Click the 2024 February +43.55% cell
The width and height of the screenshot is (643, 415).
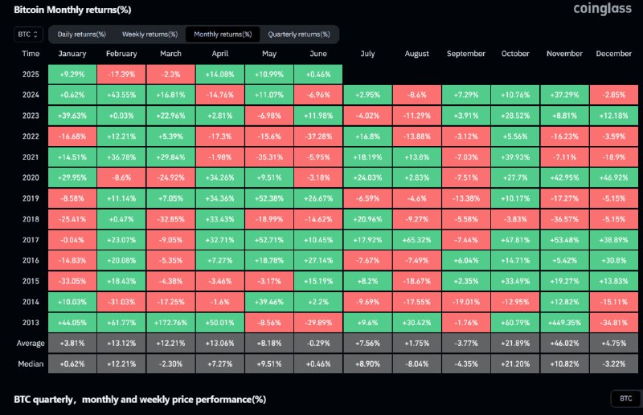[x=121, y=95]
